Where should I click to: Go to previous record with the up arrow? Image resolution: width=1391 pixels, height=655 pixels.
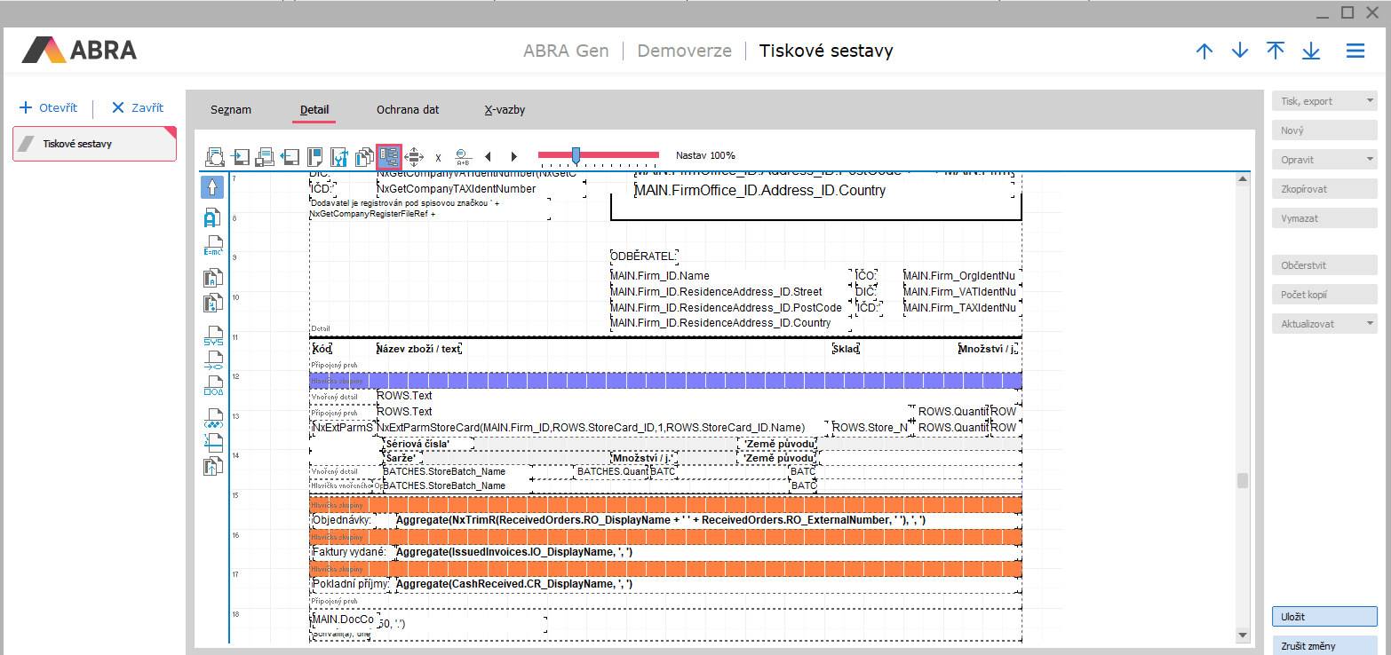[1204, 51]
